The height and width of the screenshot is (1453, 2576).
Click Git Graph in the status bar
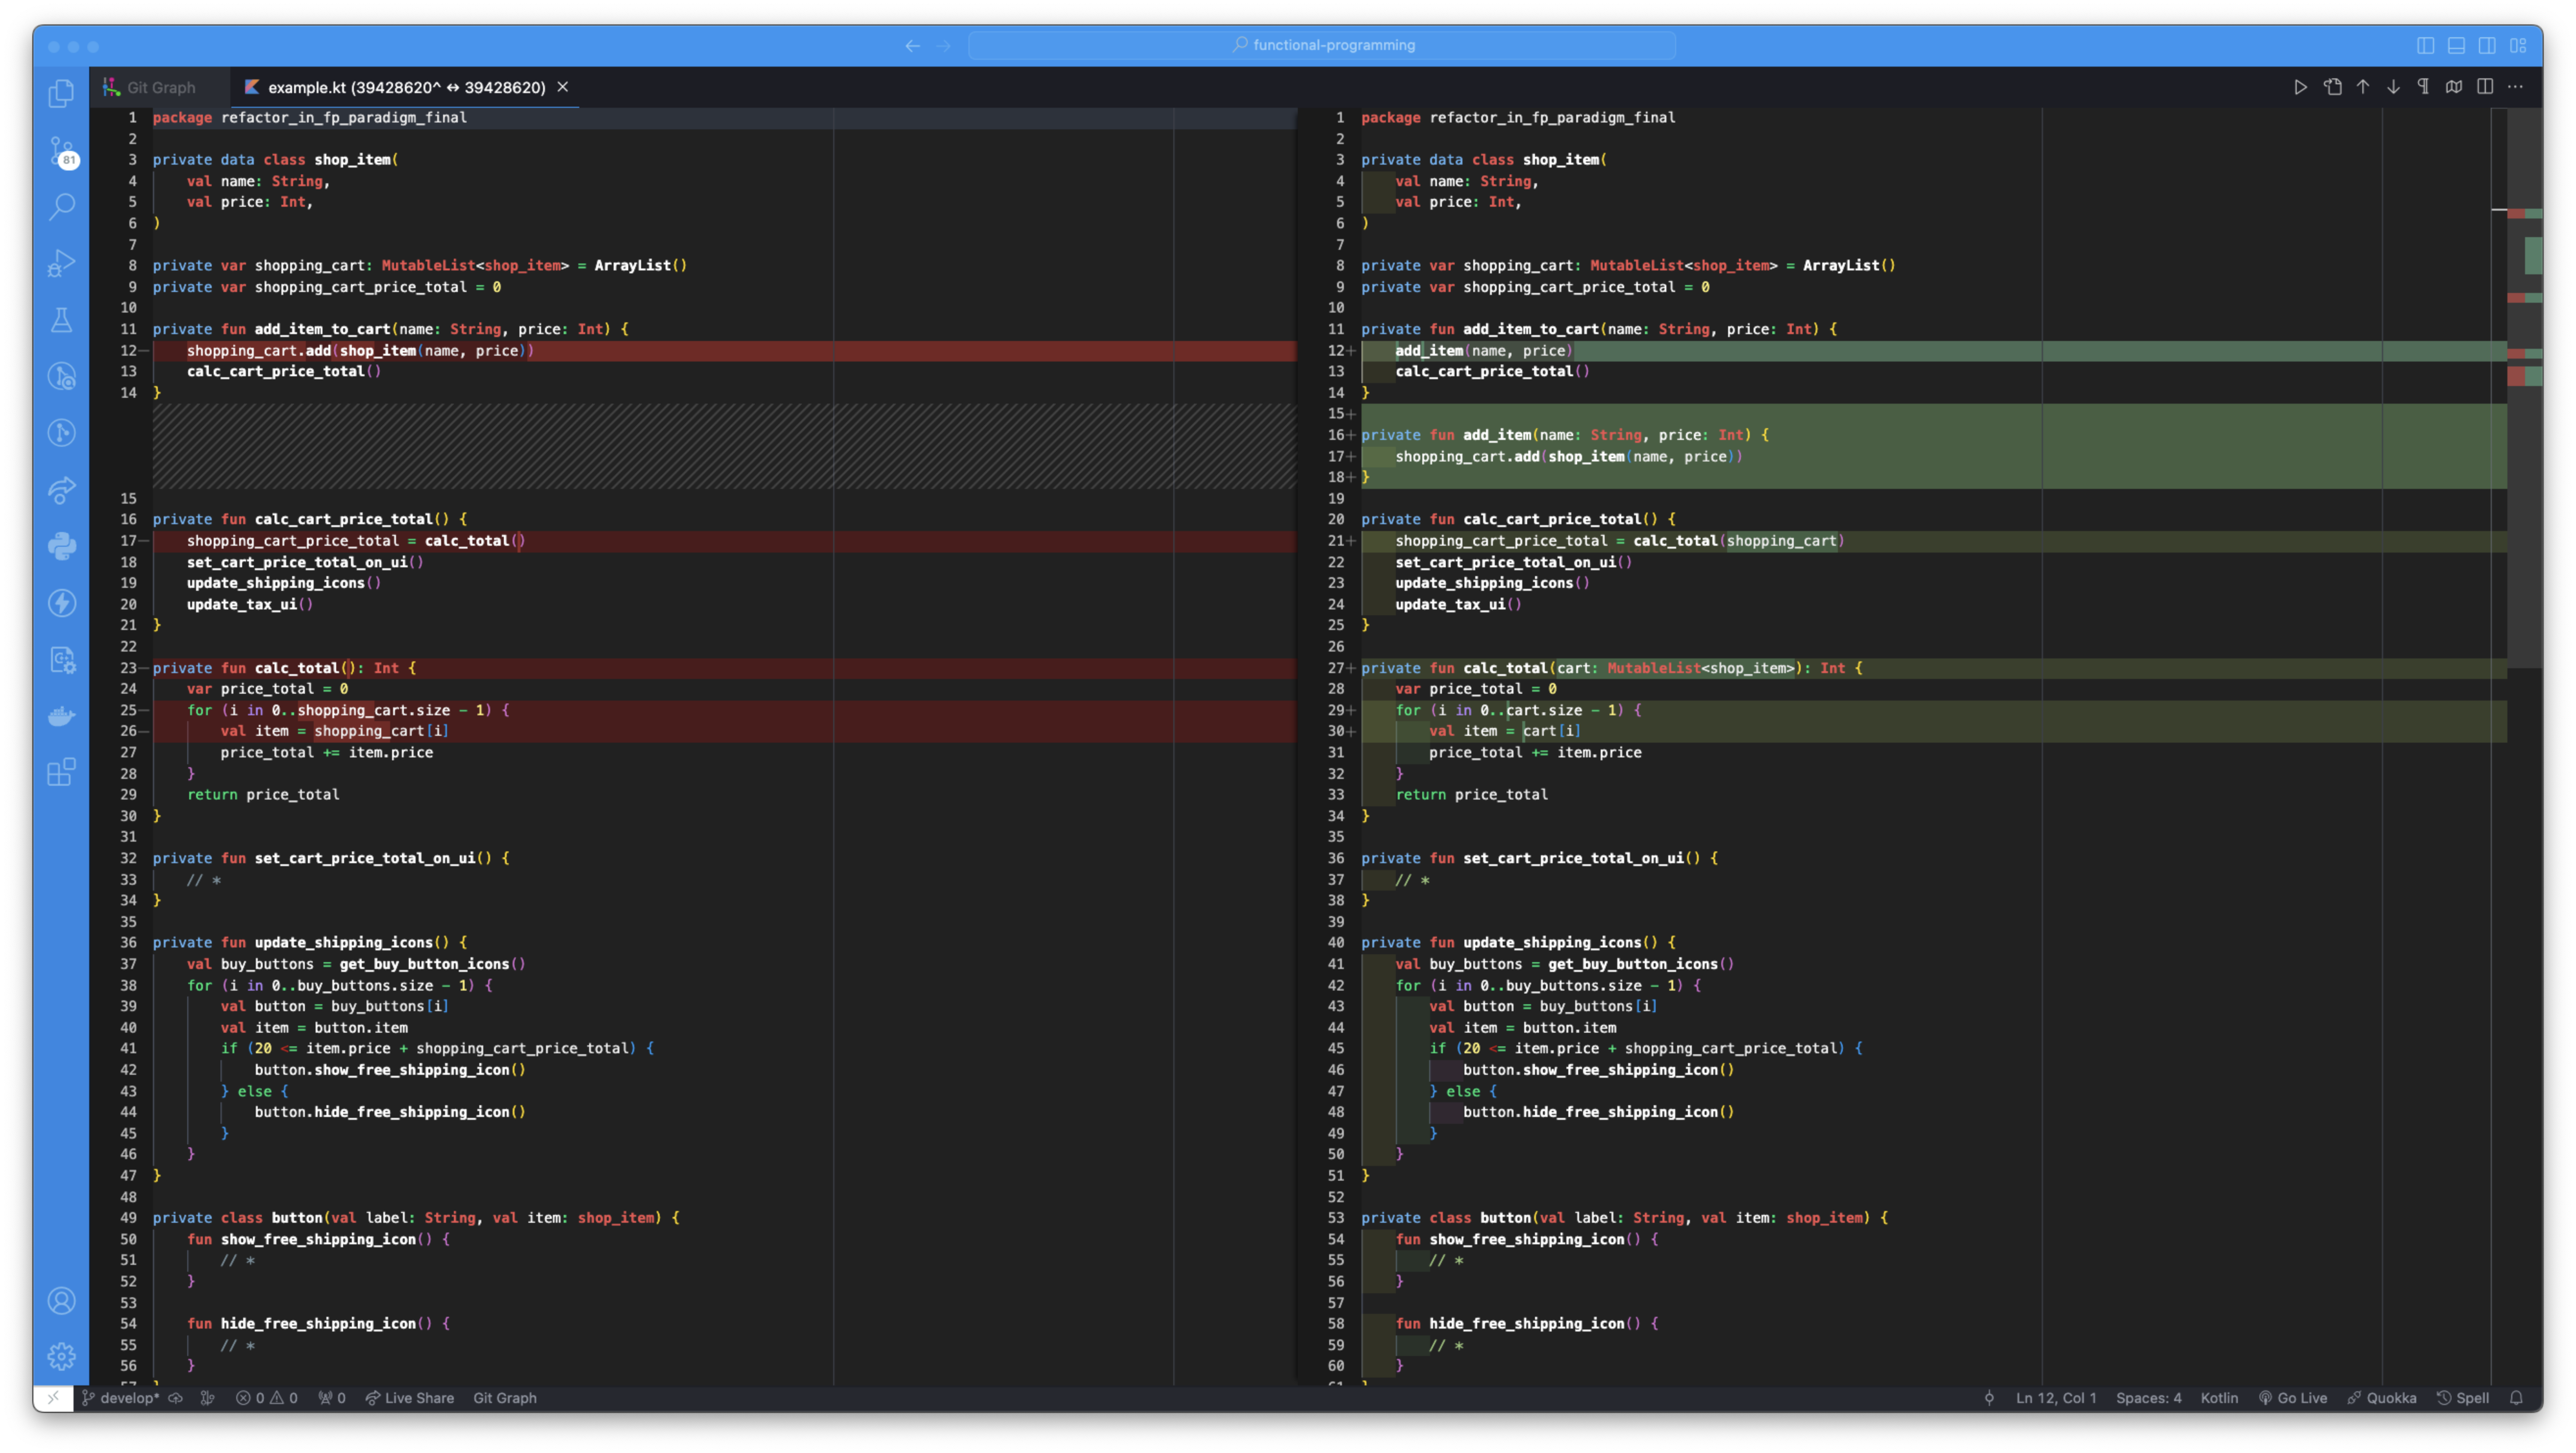pos(504,1397)
